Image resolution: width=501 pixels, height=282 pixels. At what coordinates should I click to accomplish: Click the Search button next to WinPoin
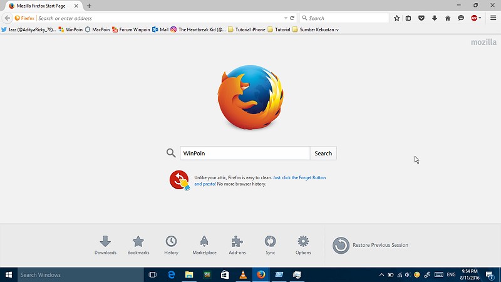click(323, 153)
